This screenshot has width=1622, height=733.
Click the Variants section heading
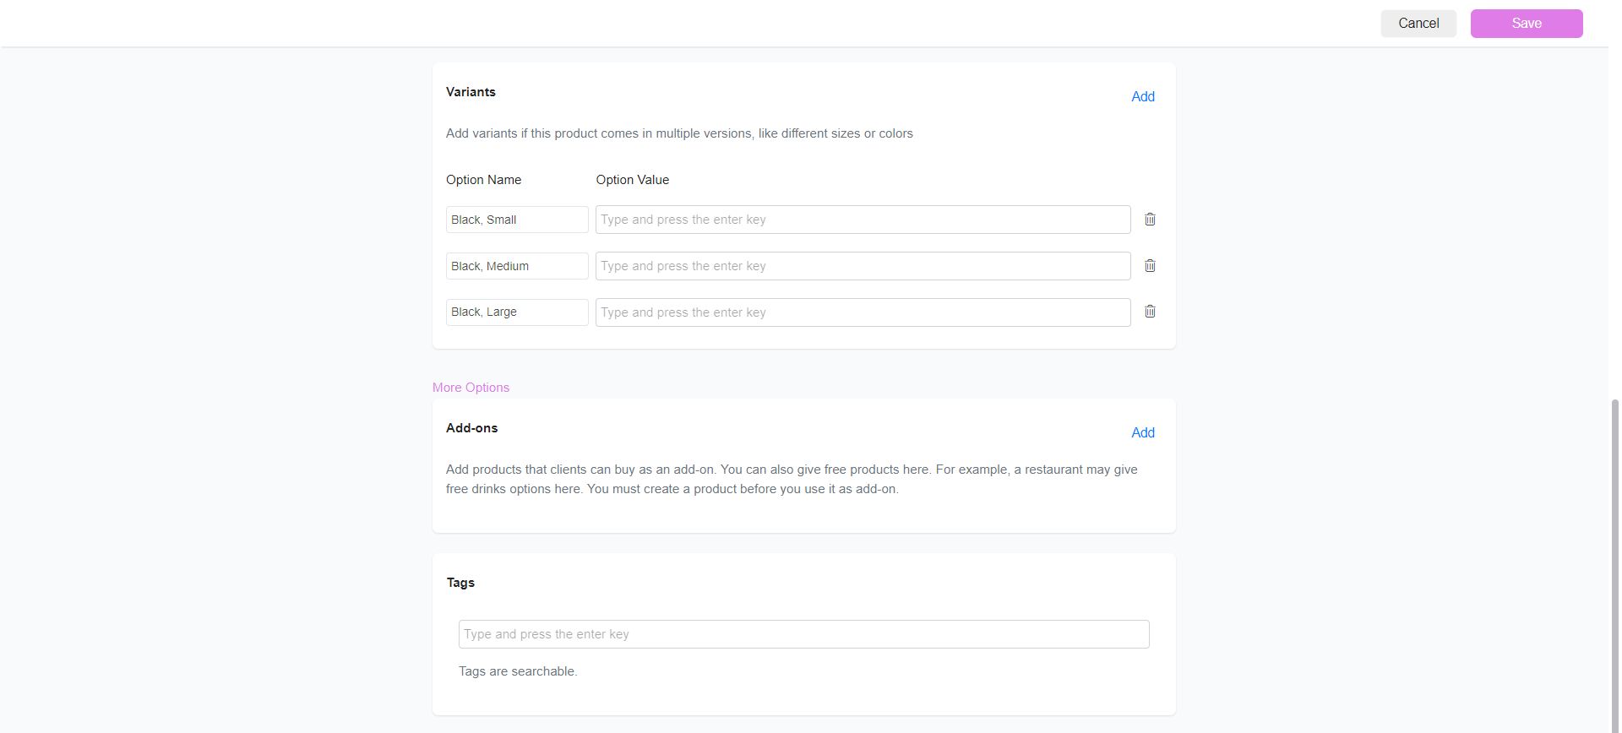click(x=471, y=92)
